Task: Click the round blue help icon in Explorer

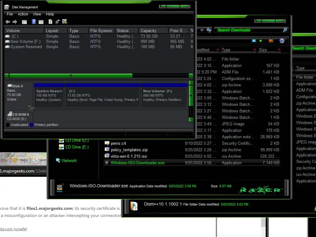Action: [x=282, y=41]
